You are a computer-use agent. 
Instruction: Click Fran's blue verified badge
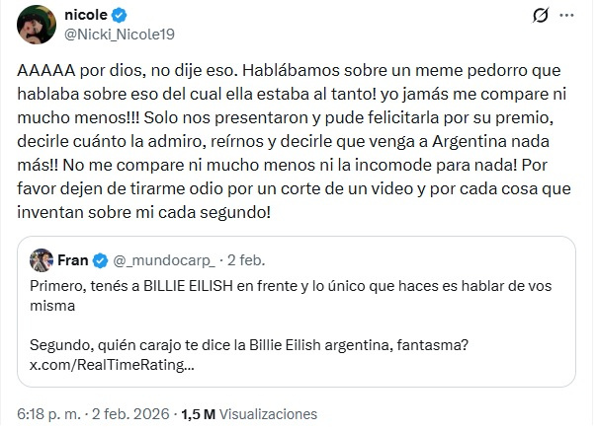tap(99, 259)
